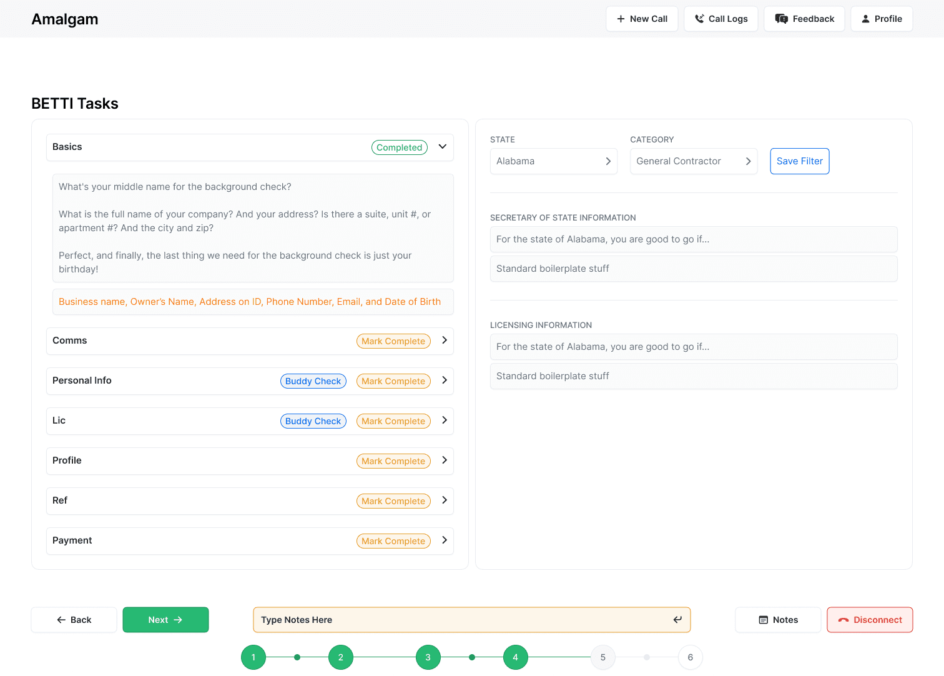Go to step 5 in progress bar
Screen dimensions: 944x676
coord(603,657)
